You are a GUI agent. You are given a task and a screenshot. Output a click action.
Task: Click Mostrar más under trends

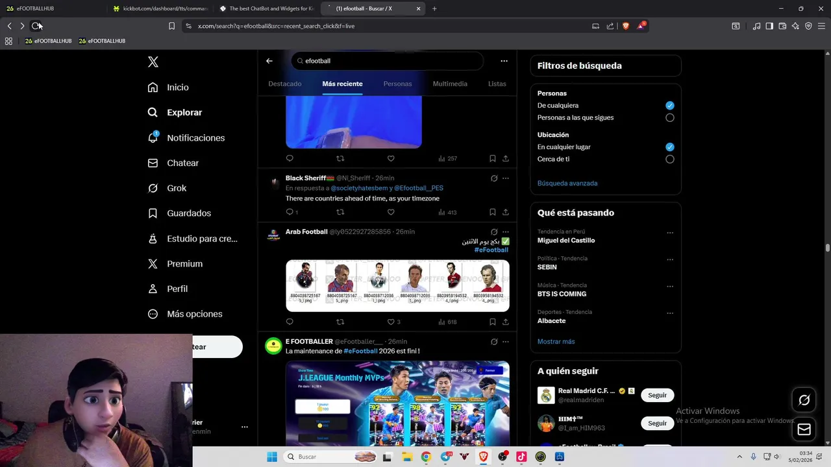[x=556, y=341]
